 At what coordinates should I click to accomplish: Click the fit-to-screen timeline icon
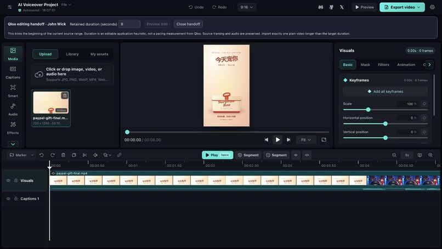click(420, 155)
